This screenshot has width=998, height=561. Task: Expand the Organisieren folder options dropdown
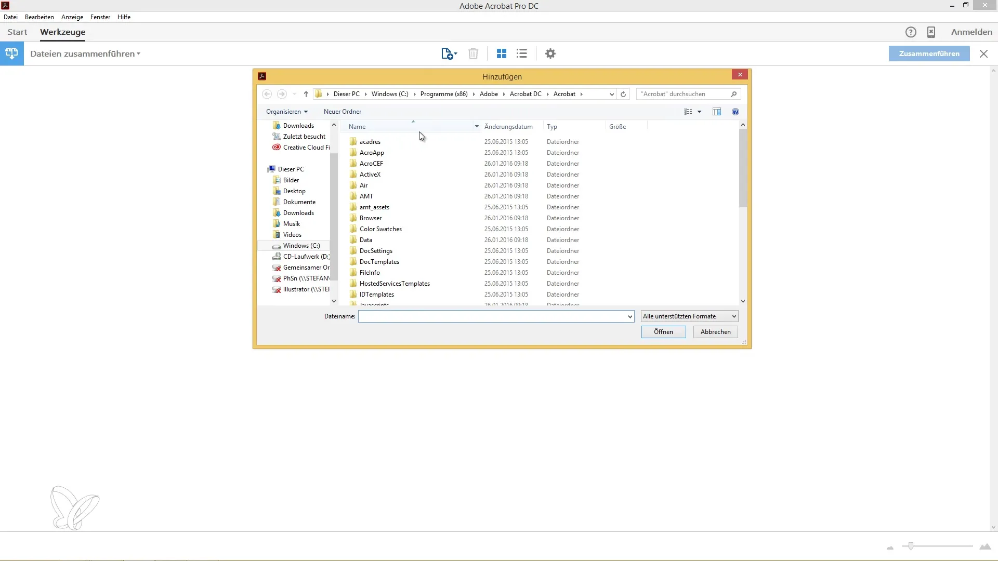point(286,111)
